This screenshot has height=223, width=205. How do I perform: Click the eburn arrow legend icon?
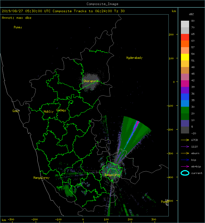coord(185,153)
